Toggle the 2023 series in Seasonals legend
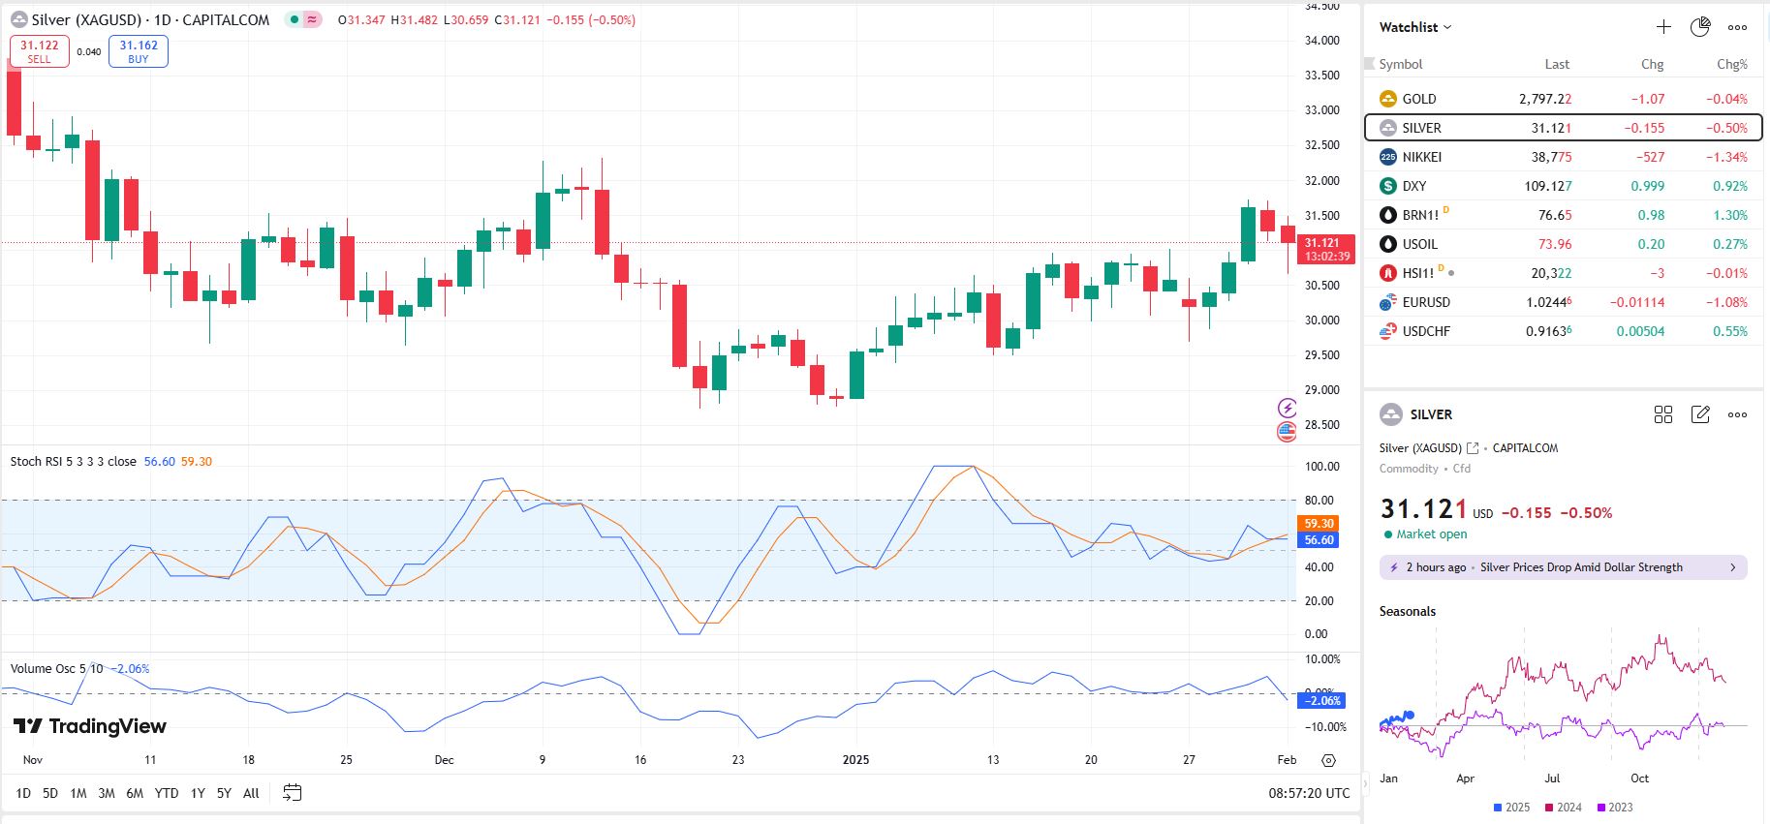 click(x=1614, y=808)
